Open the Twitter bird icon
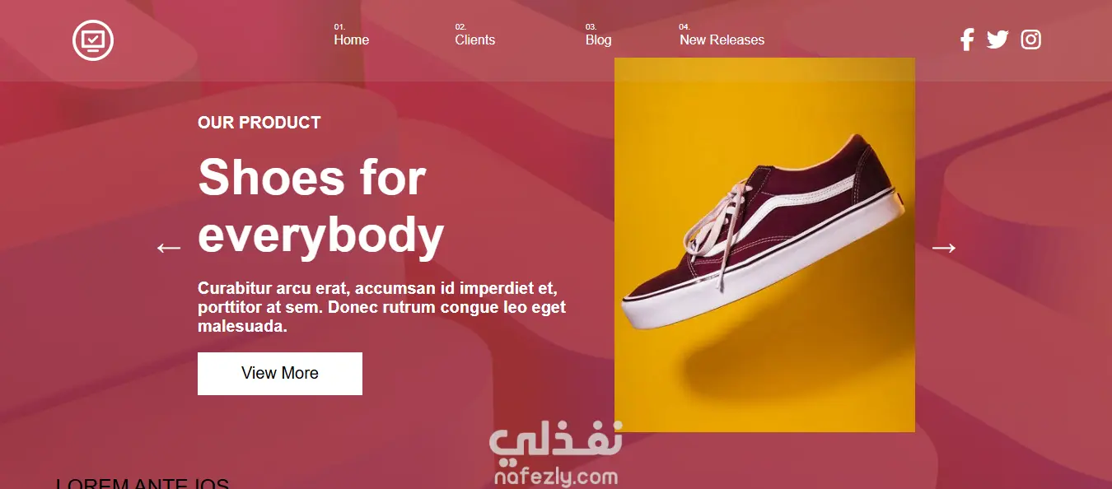The width and height of the screenshot is (1112, 489). tap(998, 40)
